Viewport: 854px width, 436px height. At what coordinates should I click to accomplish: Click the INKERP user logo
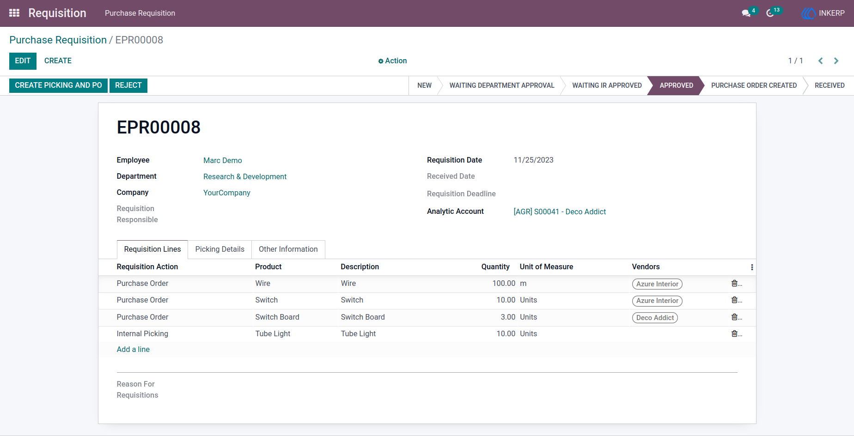[x=823, y=13]
